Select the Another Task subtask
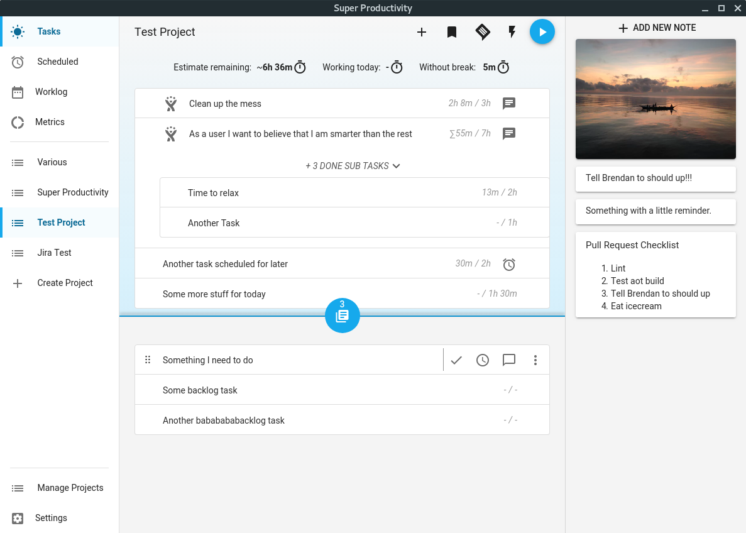The image size is (746, 533). pyautogui.click(x=354, y=223)
